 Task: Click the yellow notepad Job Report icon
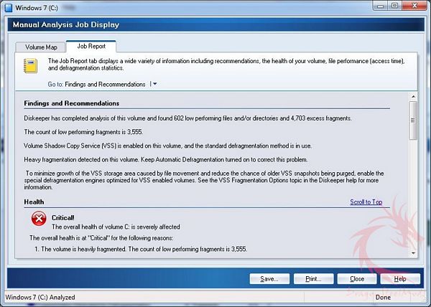click(x=30, y=65)
